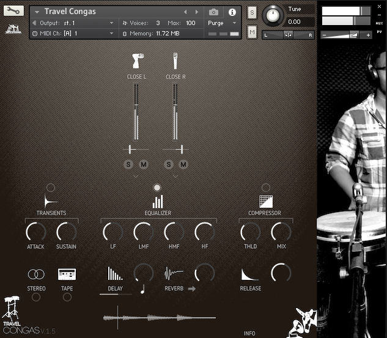This screenshot has width=387, height=338.
Task: Solo the instrument with S button
Action: (252, 12)
